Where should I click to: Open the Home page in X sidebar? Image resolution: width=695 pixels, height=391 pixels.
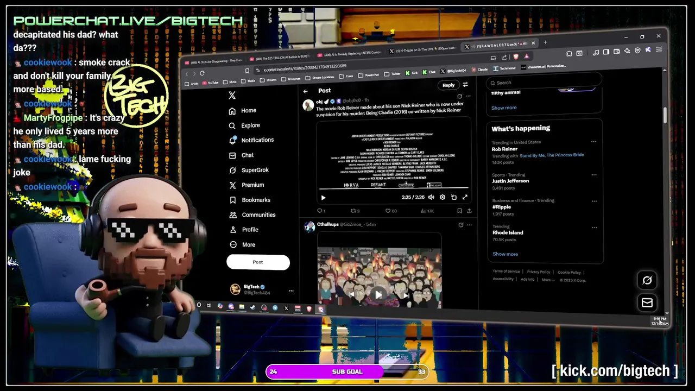click(x=242, y=110)
